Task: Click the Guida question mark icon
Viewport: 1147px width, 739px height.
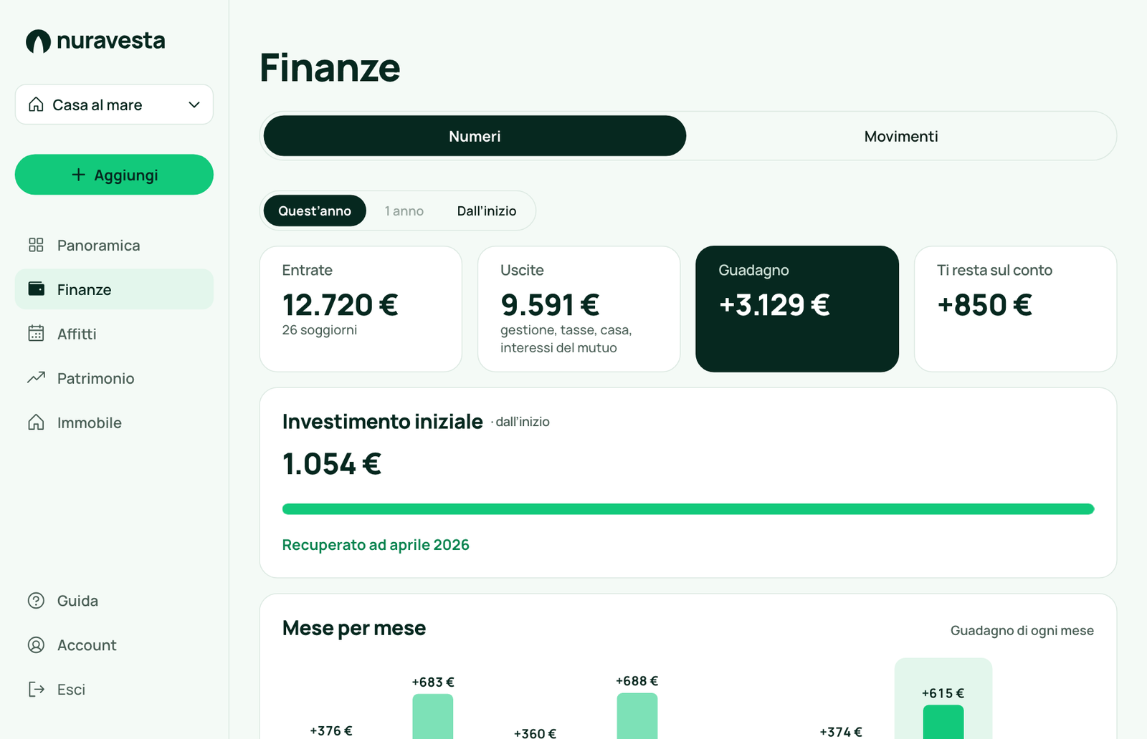Action: click(x=36, y=601)
